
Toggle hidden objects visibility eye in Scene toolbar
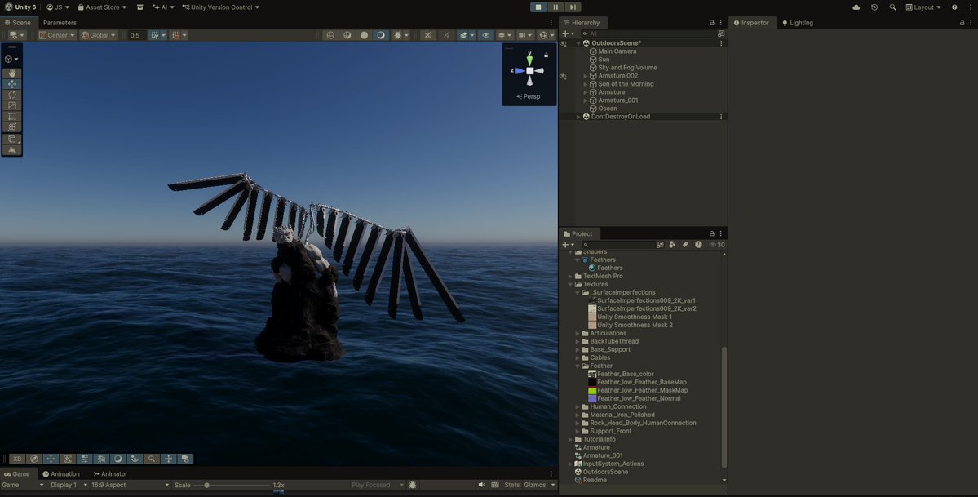pos(485,35)
